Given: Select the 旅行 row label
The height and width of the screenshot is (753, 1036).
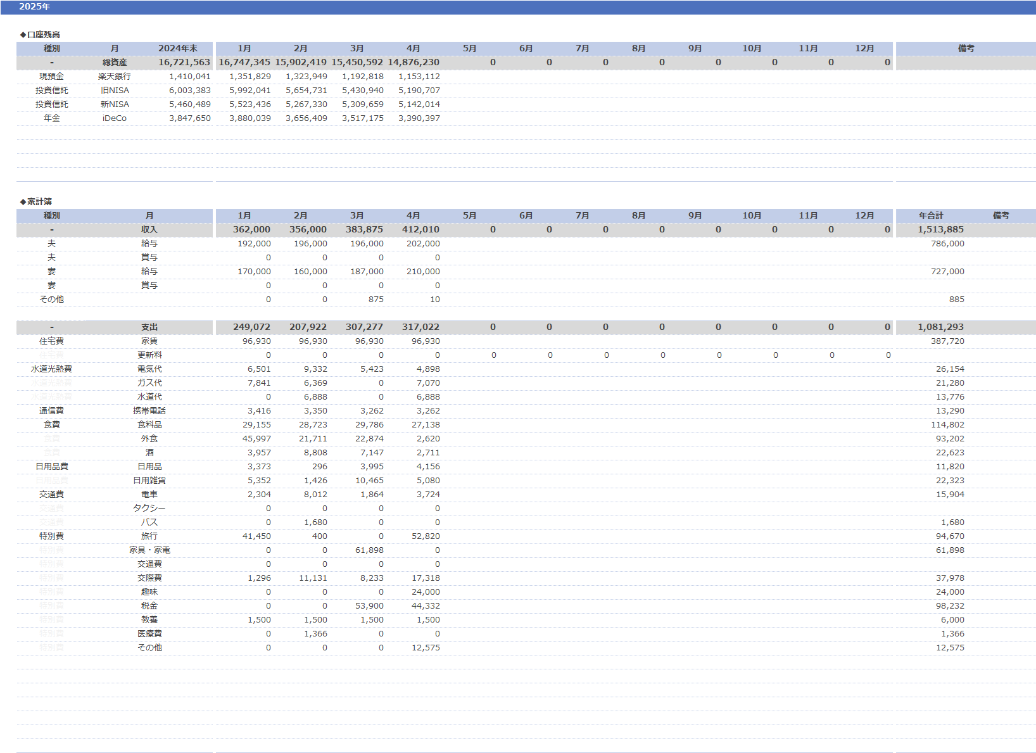Looking at the screenshot, I should tap(149, 536).
